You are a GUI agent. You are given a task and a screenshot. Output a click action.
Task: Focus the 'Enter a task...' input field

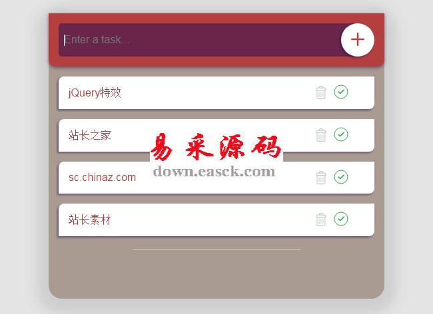pos(200,40)
